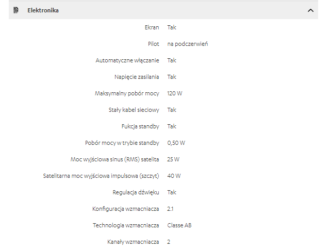Click the Elektronika header title
The height and width of the screenshot is (250, 330).
[x=43, y=10]
